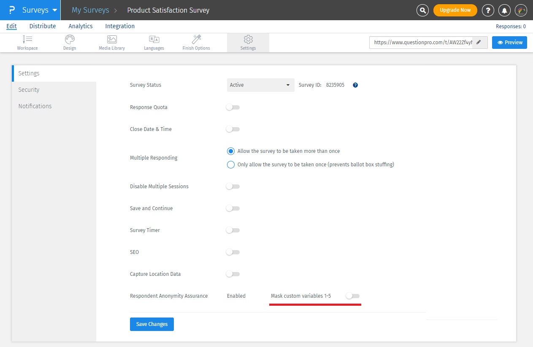Click the Save Changes button

click(152, 324)
